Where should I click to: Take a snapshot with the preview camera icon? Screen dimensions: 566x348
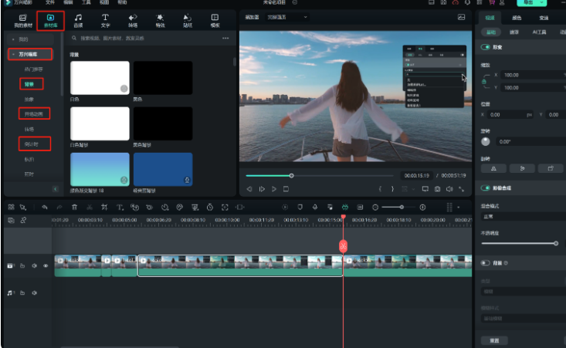436,189
